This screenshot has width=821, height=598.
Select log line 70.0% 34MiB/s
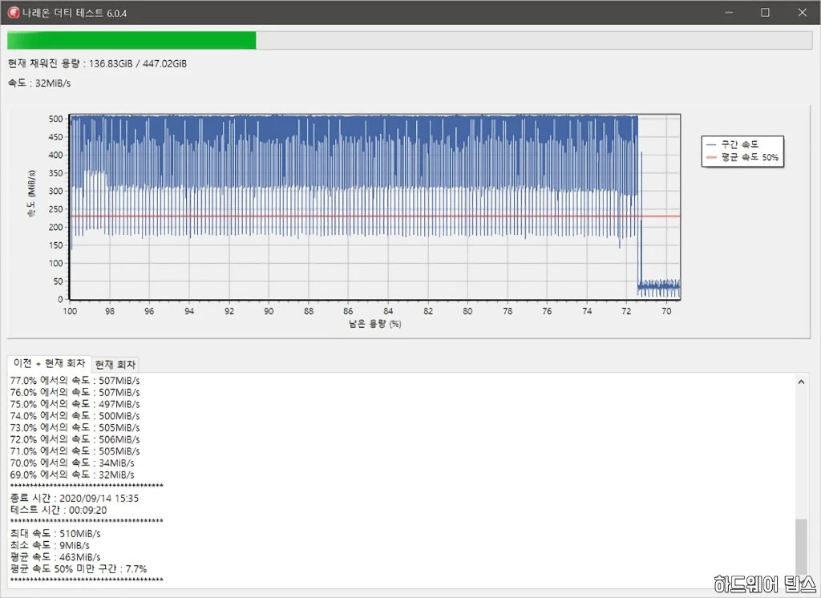point(72,463)
